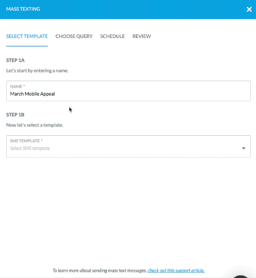
Task: Click the SMS template dropdown caret
Action: 244,148
